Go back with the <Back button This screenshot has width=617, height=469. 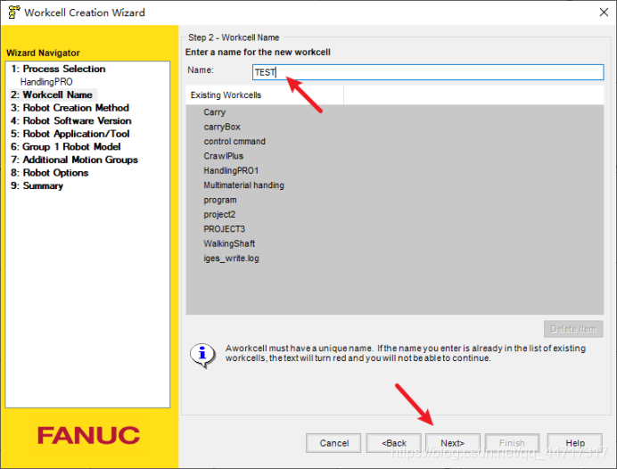point(393,443)
